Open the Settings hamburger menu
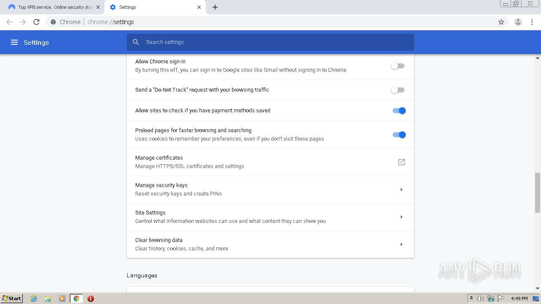The height and width of the screenshot is (304, 541). [x=14, y=42]
